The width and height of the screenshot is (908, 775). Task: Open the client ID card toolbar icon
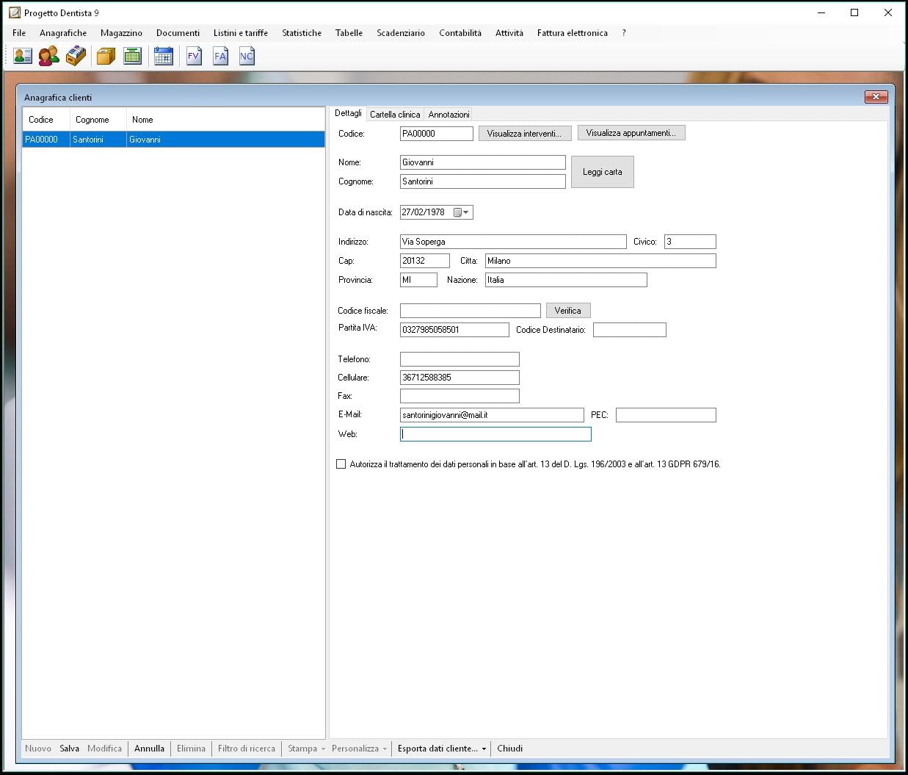pyautogui.click(x=23, y=56)
